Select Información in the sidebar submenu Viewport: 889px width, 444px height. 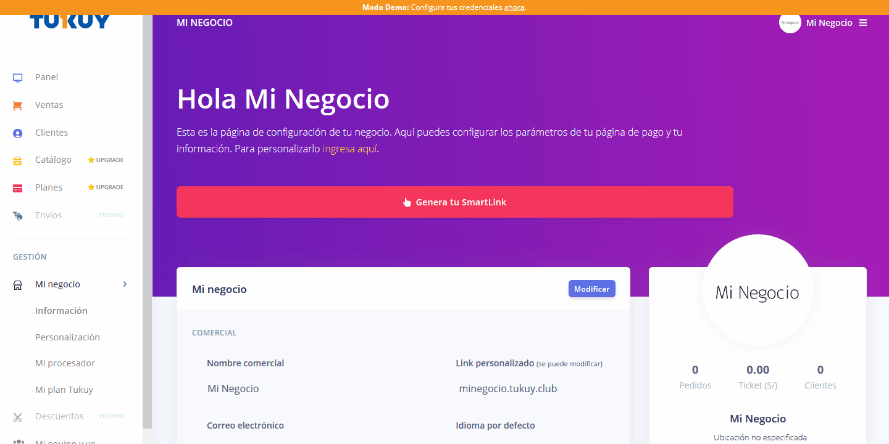coord(61,311)
